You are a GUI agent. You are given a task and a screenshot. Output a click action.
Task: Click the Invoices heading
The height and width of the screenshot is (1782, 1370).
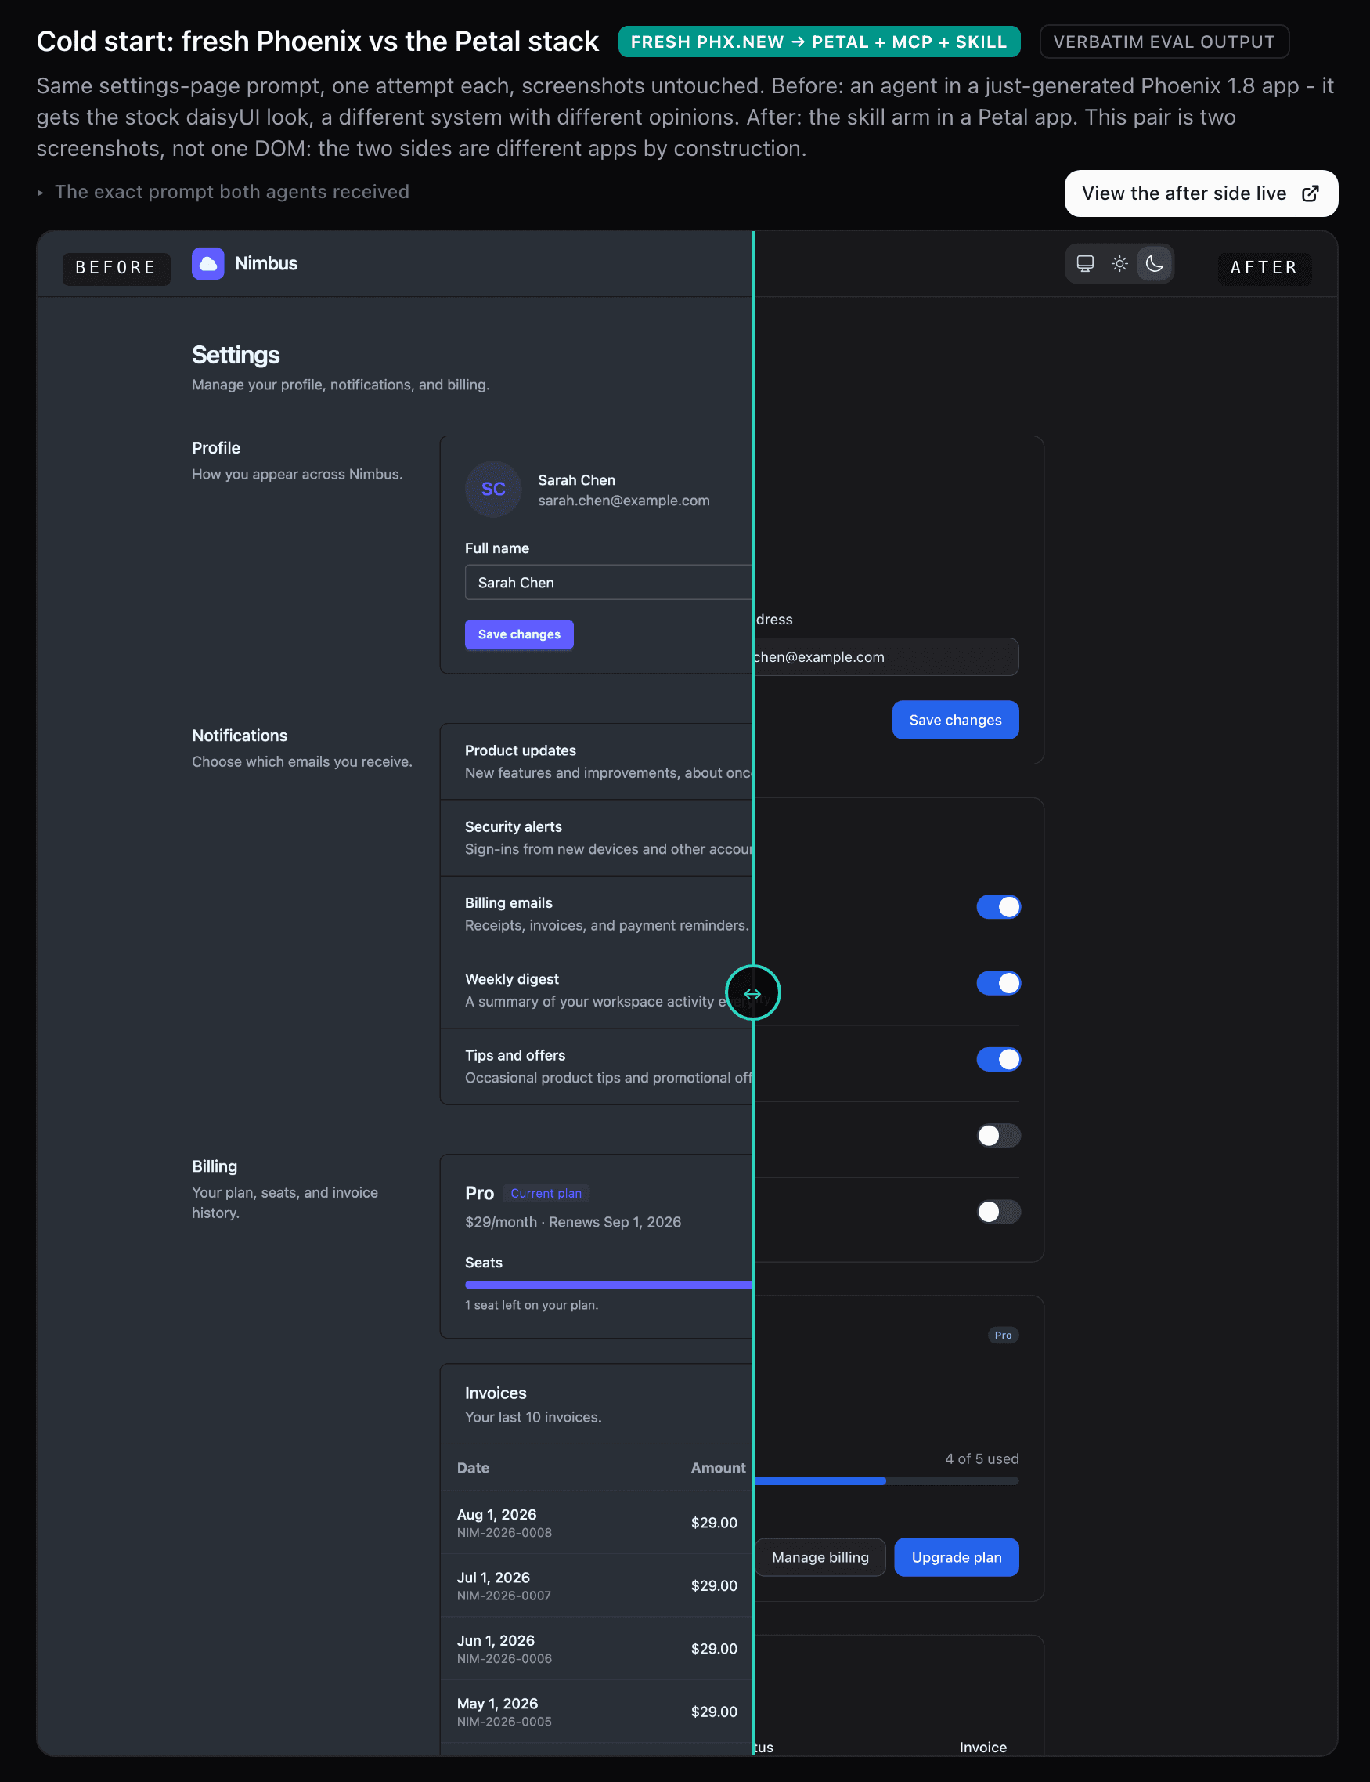495,1393
